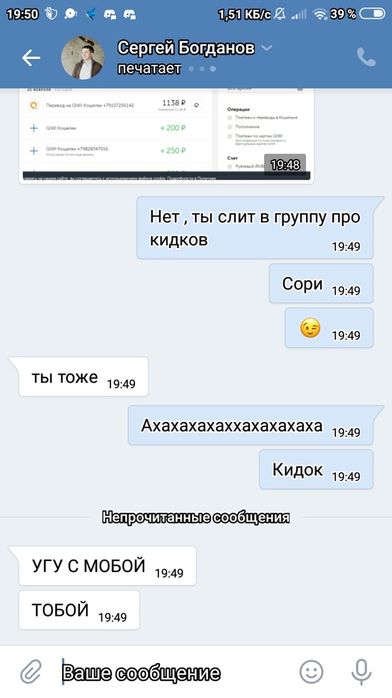The image size is (392, 698).
Task: Tap the Wi-Fi icon in status bar
Action: [320, 14]
